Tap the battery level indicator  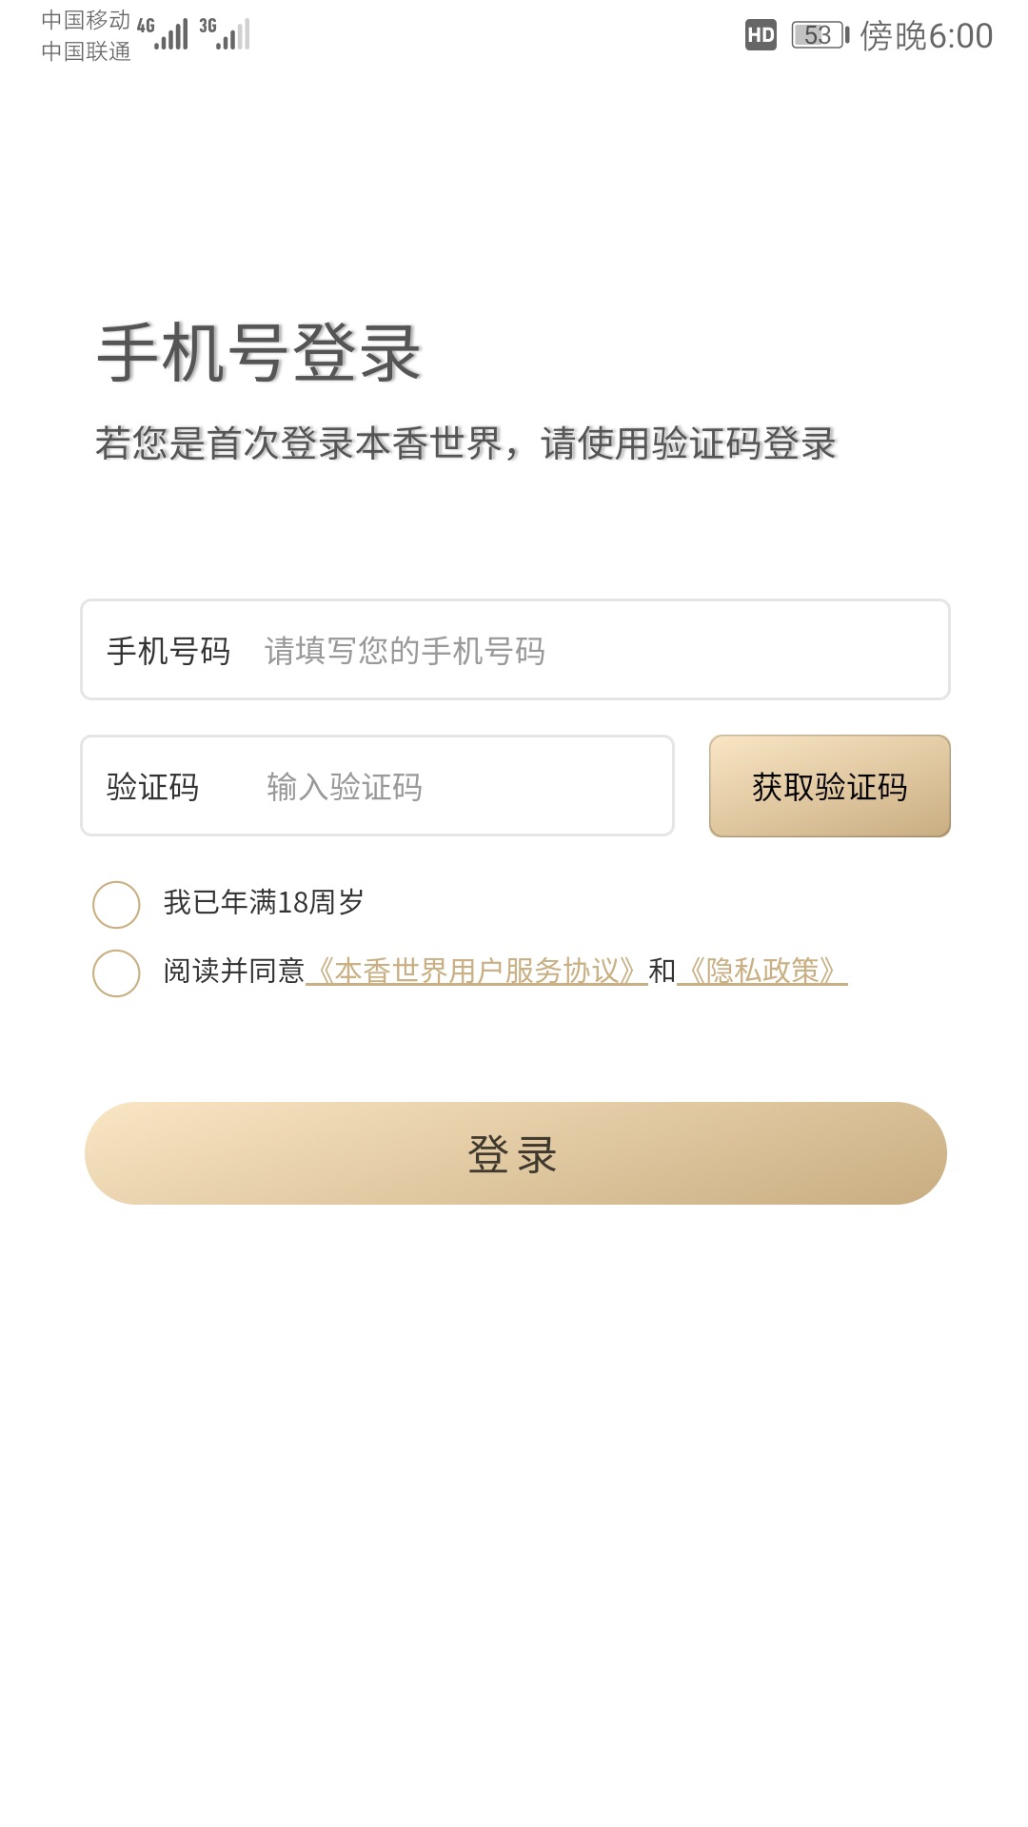tap(820, 35)
